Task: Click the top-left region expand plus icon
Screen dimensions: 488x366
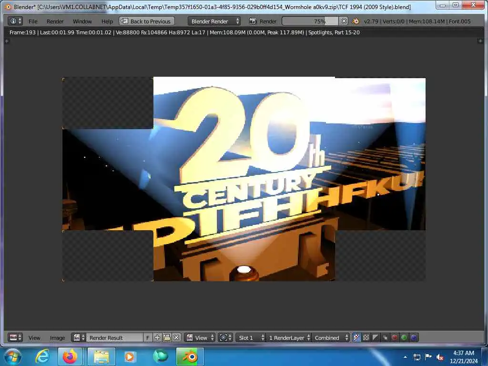Action: click(x=7, y=41)
